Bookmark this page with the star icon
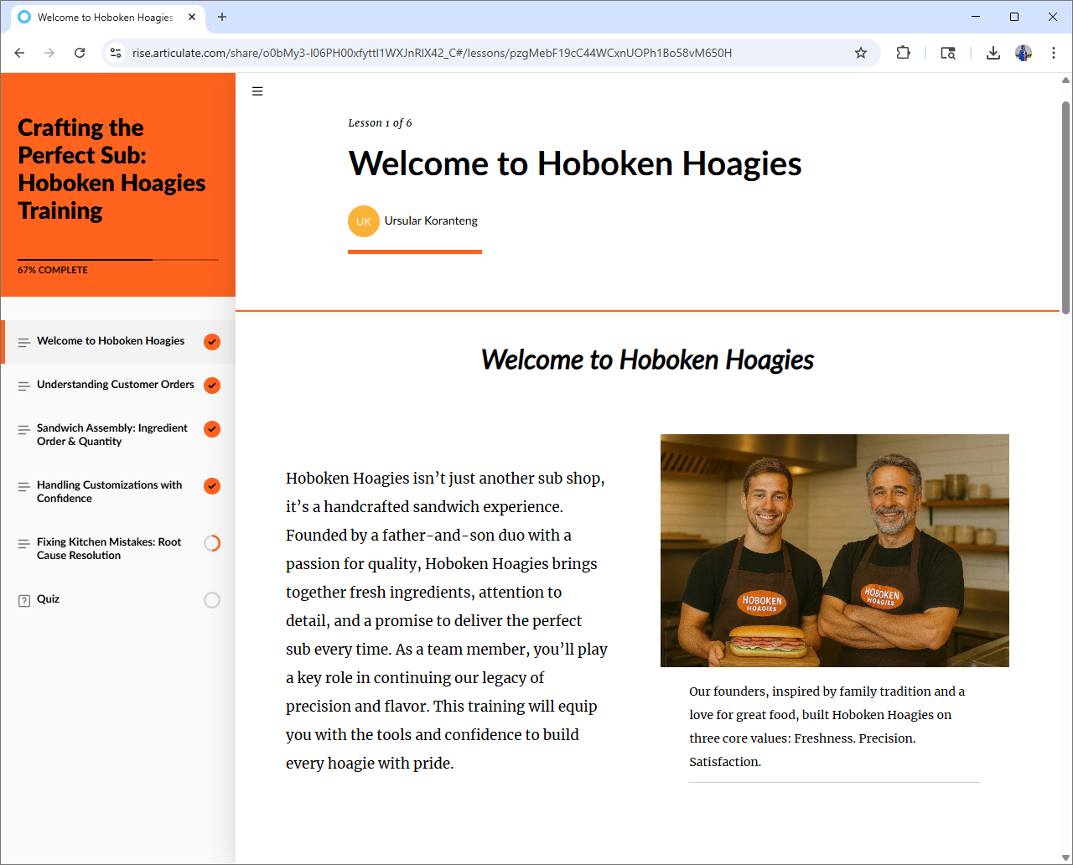Screen dimensions: 1073x865 [x=860, y=53]
